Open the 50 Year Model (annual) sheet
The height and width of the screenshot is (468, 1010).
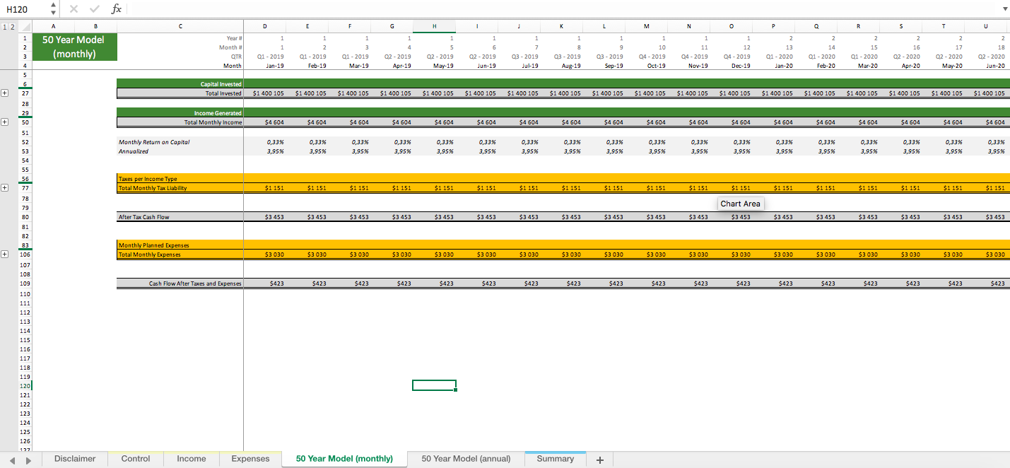pyautogui.click(x=466, y=459)
